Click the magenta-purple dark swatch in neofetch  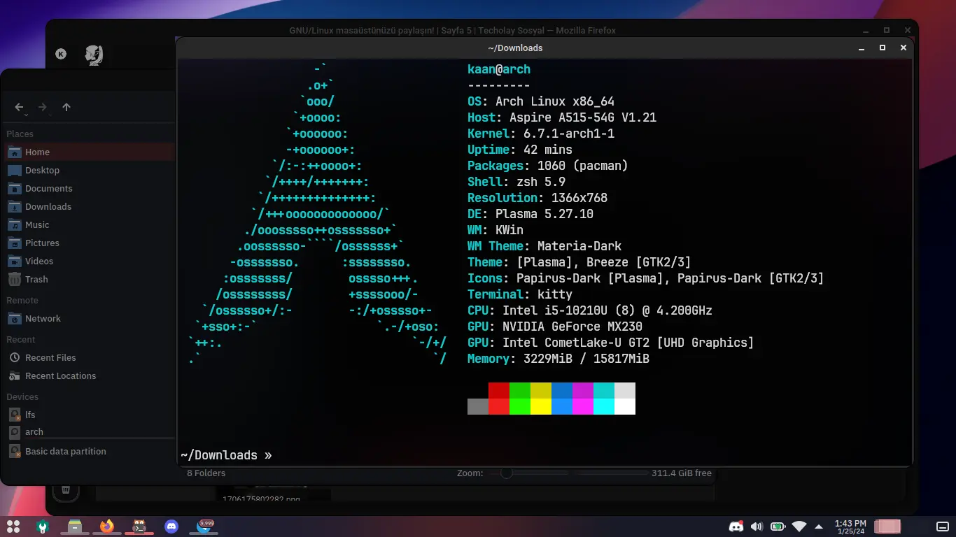pos(583,390)
